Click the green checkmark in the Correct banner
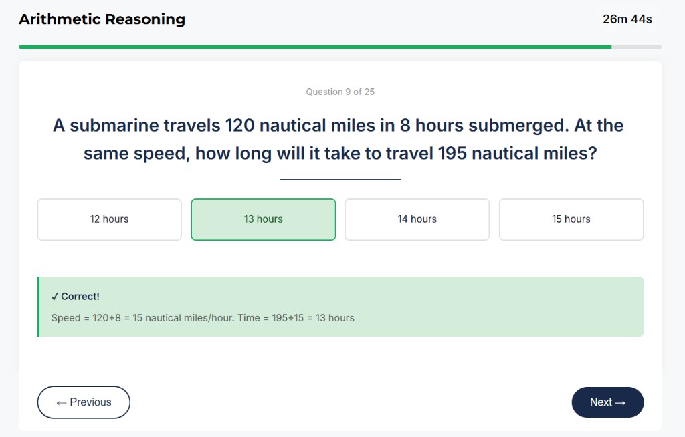The height and width of the screenshot is (437, 685). tap(56, 295)
